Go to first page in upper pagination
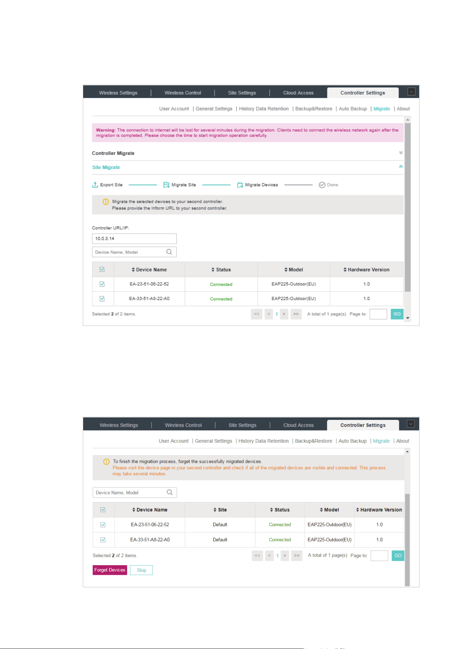The width and height of the screenshot is (459, 649). click(257, 314)
